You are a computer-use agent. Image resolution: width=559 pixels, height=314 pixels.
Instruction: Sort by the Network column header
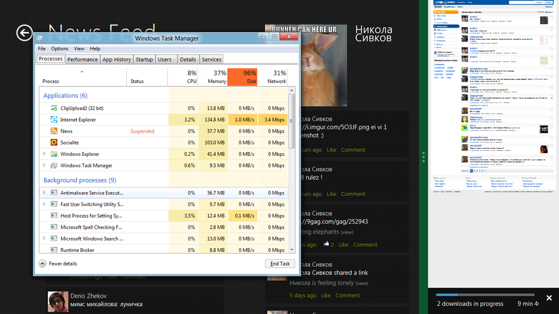272,77
